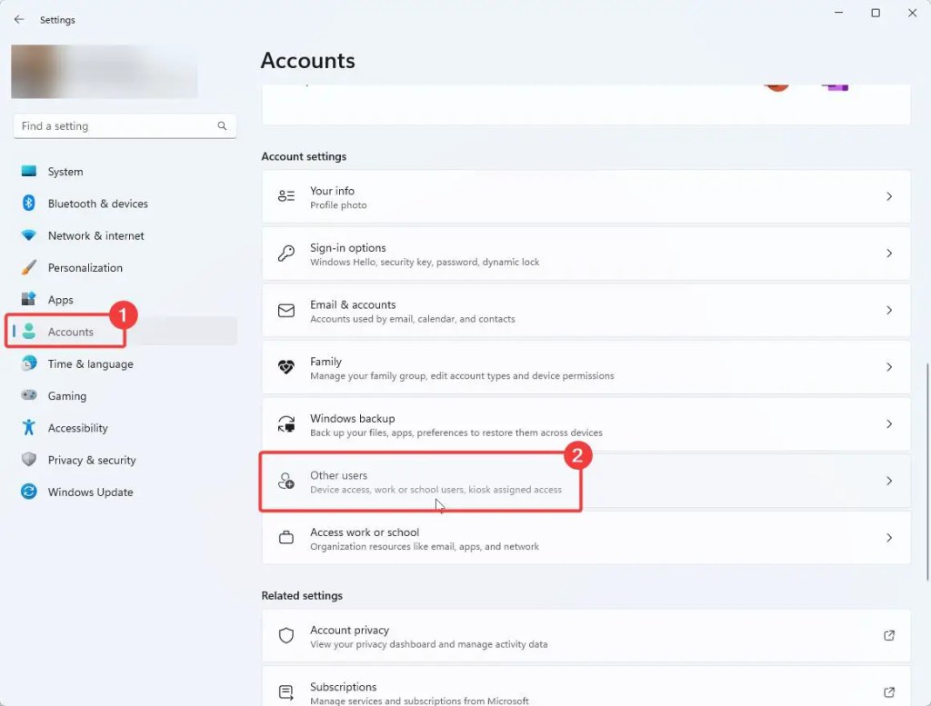Image resolution: width=931 pixels, height=706 pixels.
Task: Click the Family heart icon
Action: [x=286, y=367]
